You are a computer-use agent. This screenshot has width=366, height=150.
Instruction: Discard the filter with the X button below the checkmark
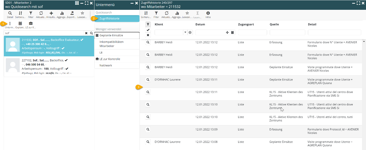tap(148, 35)
